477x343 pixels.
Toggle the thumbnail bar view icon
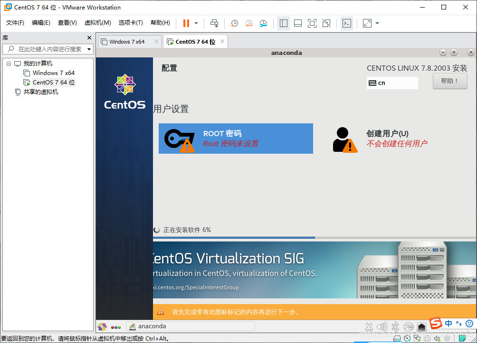coord(298,23)
